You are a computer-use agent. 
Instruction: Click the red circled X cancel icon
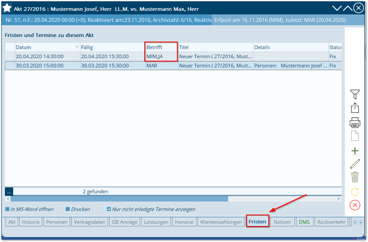coord(355,205)
